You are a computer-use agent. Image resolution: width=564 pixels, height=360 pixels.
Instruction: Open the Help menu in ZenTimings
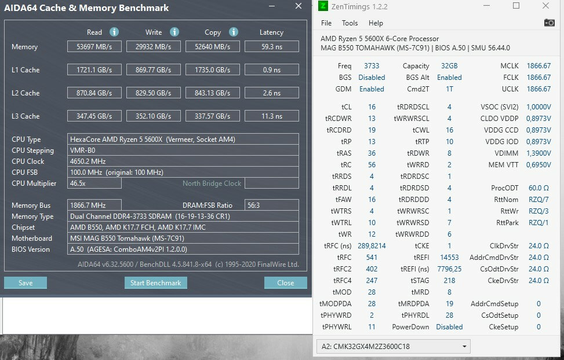[376, 23]
